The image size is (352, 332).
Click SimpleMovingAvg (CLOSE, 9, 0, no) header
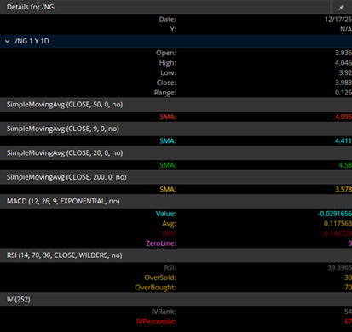63,129
